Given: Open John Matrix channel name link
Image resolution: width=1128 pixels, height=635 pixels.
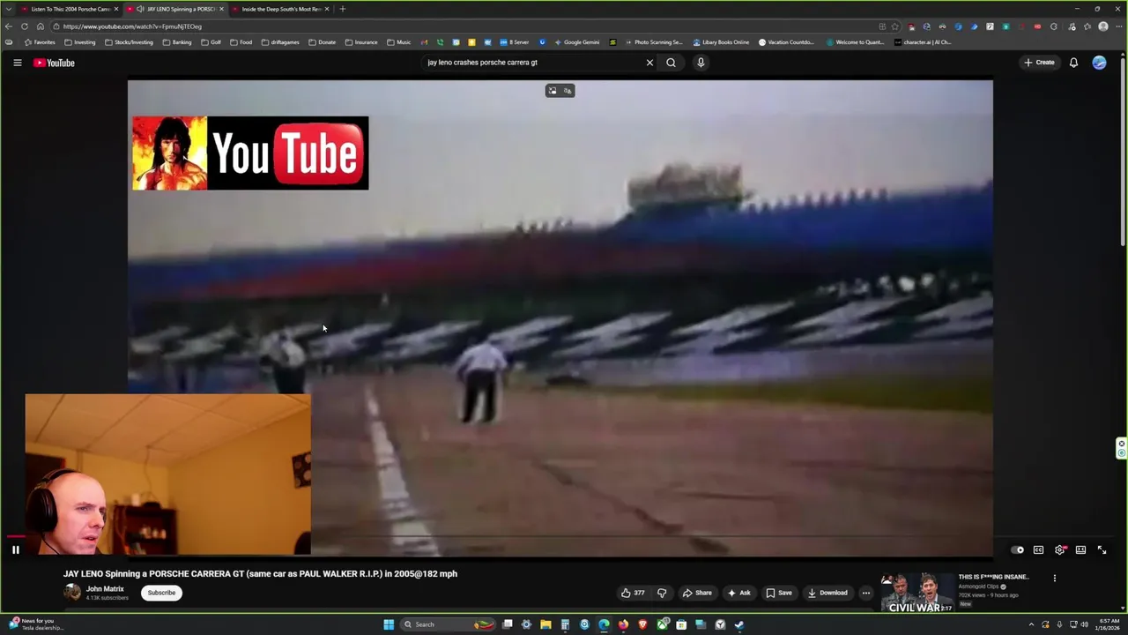Looking at the screenshot, I should 105,589.
